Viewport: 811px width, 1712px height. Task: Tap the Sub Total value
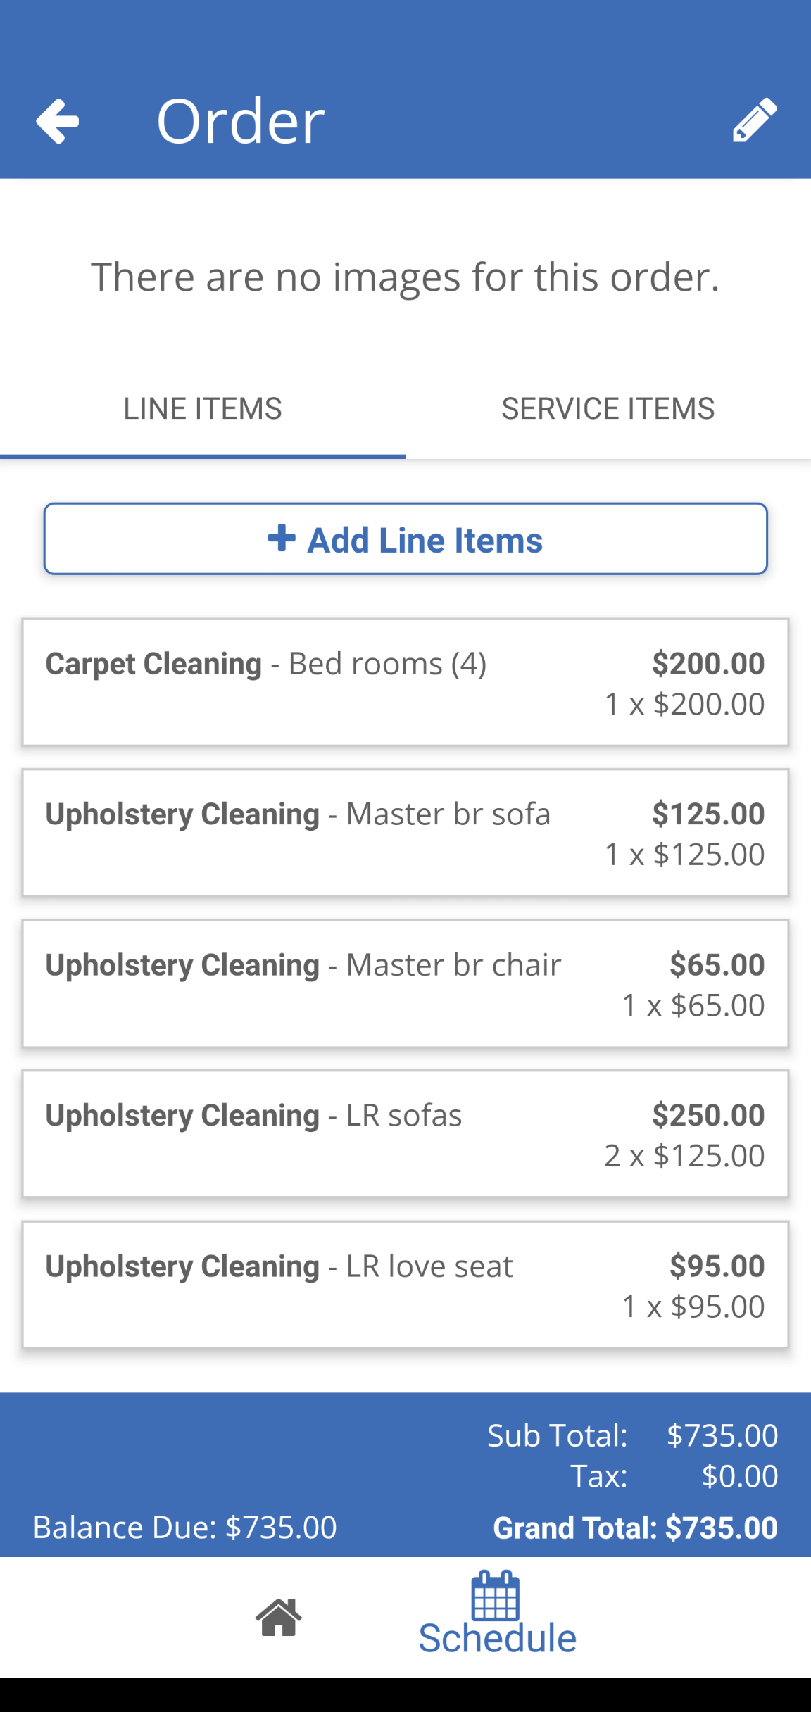point(722,1435)
